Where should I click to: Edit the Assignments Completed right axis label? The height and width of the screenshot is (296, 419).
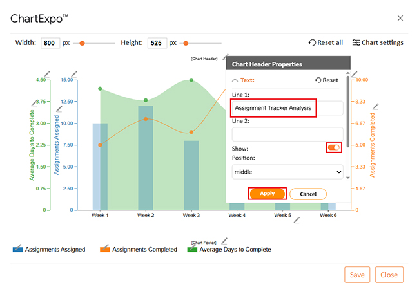376,106
